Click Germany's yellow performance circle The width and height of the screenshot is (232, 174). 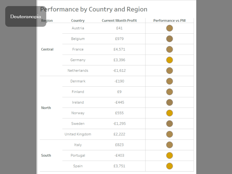(x=170, y=60)
